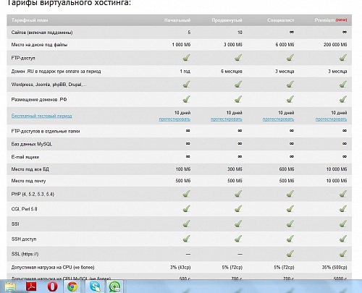Image resolution: width=362 pixels, height=293 pixels.
Task: Switch to Google Chrome in the taskbar
Action: point(72,286)
